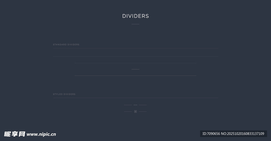The height and width of the screenshot is (141, 271).
Task: Click the line left of the clover ornament
Action: click(128, 112)
